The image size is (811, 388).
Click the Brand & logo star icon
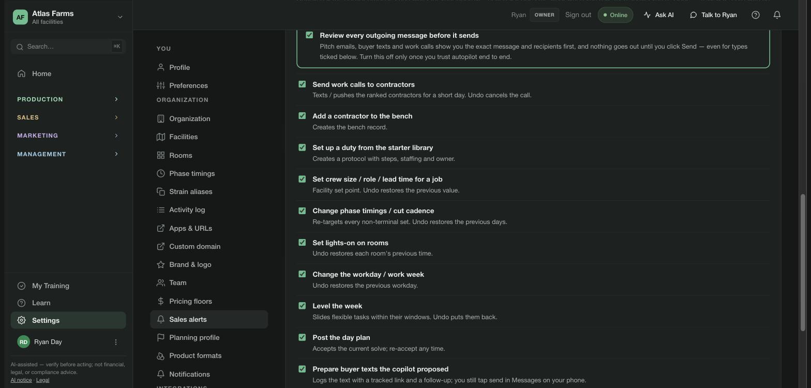click(161, 264)
